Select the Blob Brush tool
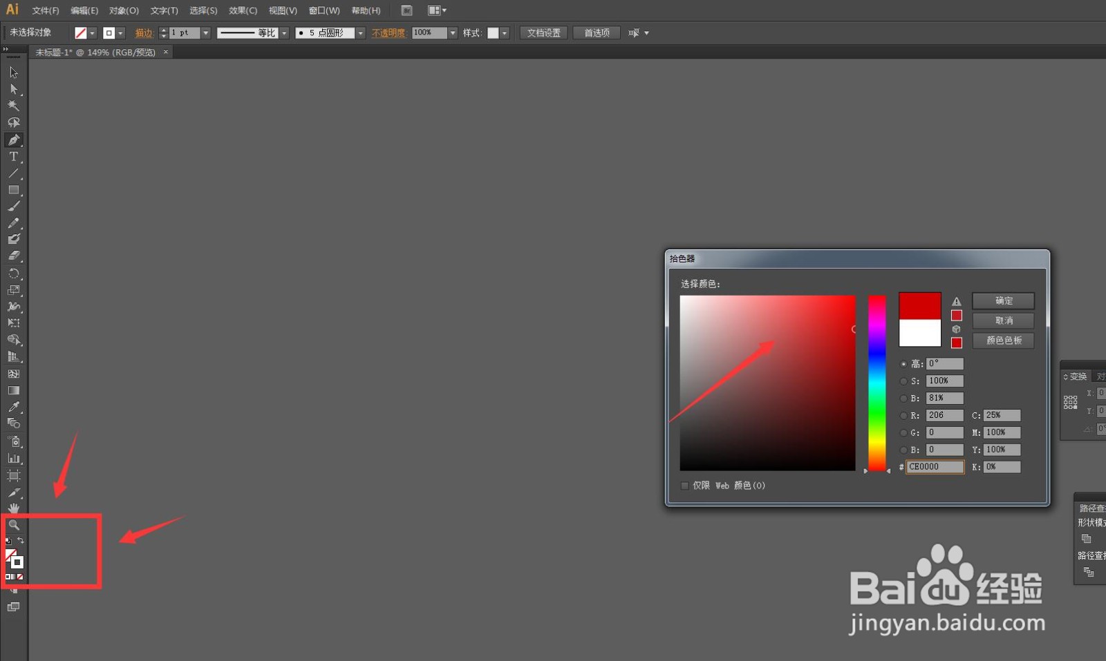Image resolution: width=1106 pixels, height=661 pixels. [x=14, y=239]
